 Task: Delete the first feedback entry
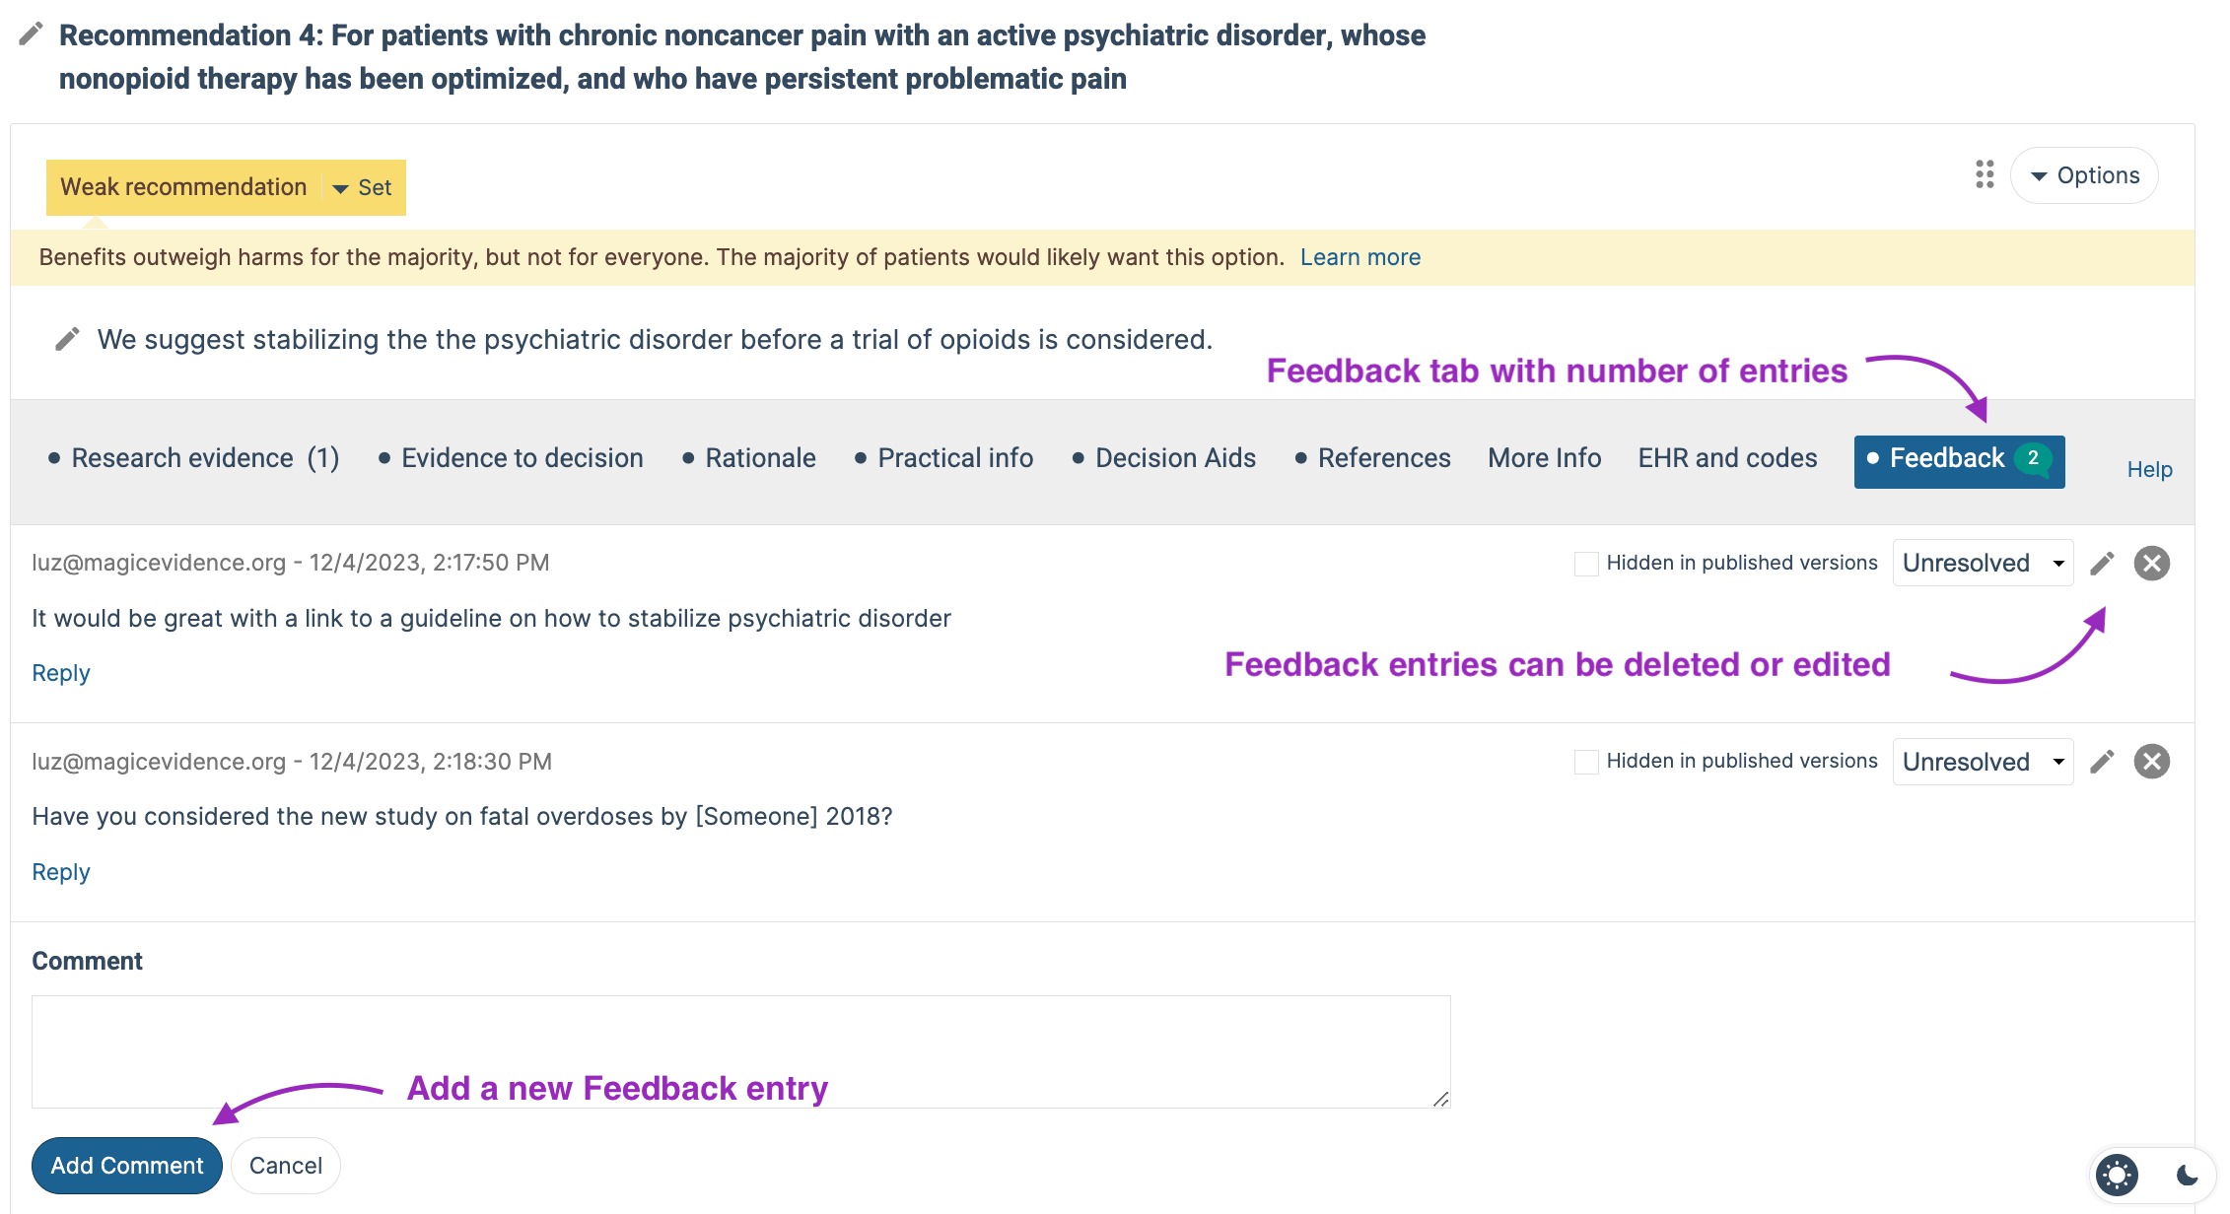point(2152,563)
